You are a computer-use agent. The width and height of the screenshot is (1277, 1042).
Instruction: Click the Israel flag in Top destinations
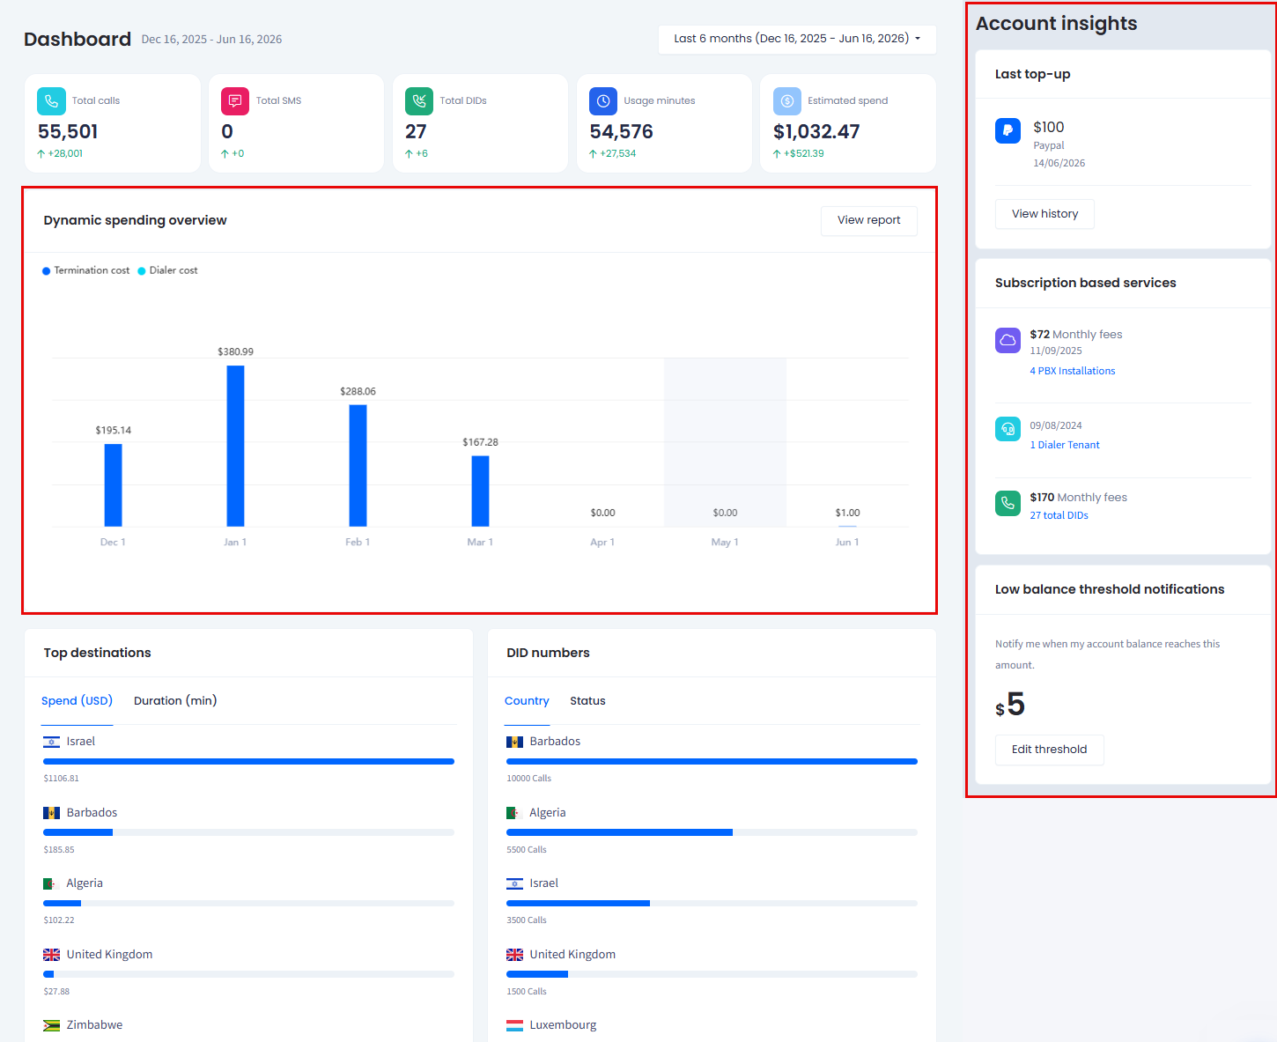pyautogui.click(x=52, y=742)
